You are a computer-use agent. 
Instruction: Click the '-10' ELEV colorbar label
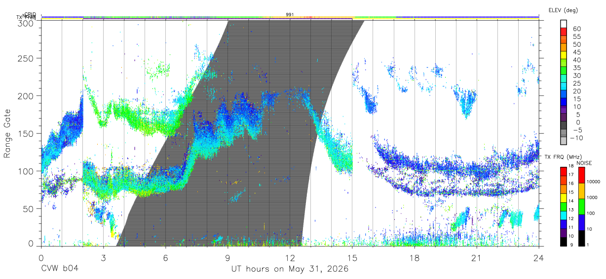[575, 138]
